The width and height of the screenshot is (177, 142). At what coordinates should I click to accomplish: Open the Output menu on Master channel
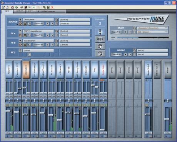pyautogui.click(x=168, y=133)
